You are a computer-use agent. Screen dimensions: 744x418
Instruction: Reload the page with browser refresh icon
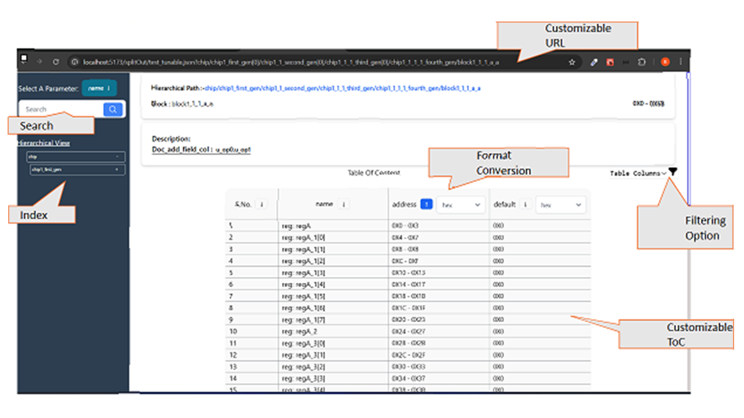(x=56, y=62)
